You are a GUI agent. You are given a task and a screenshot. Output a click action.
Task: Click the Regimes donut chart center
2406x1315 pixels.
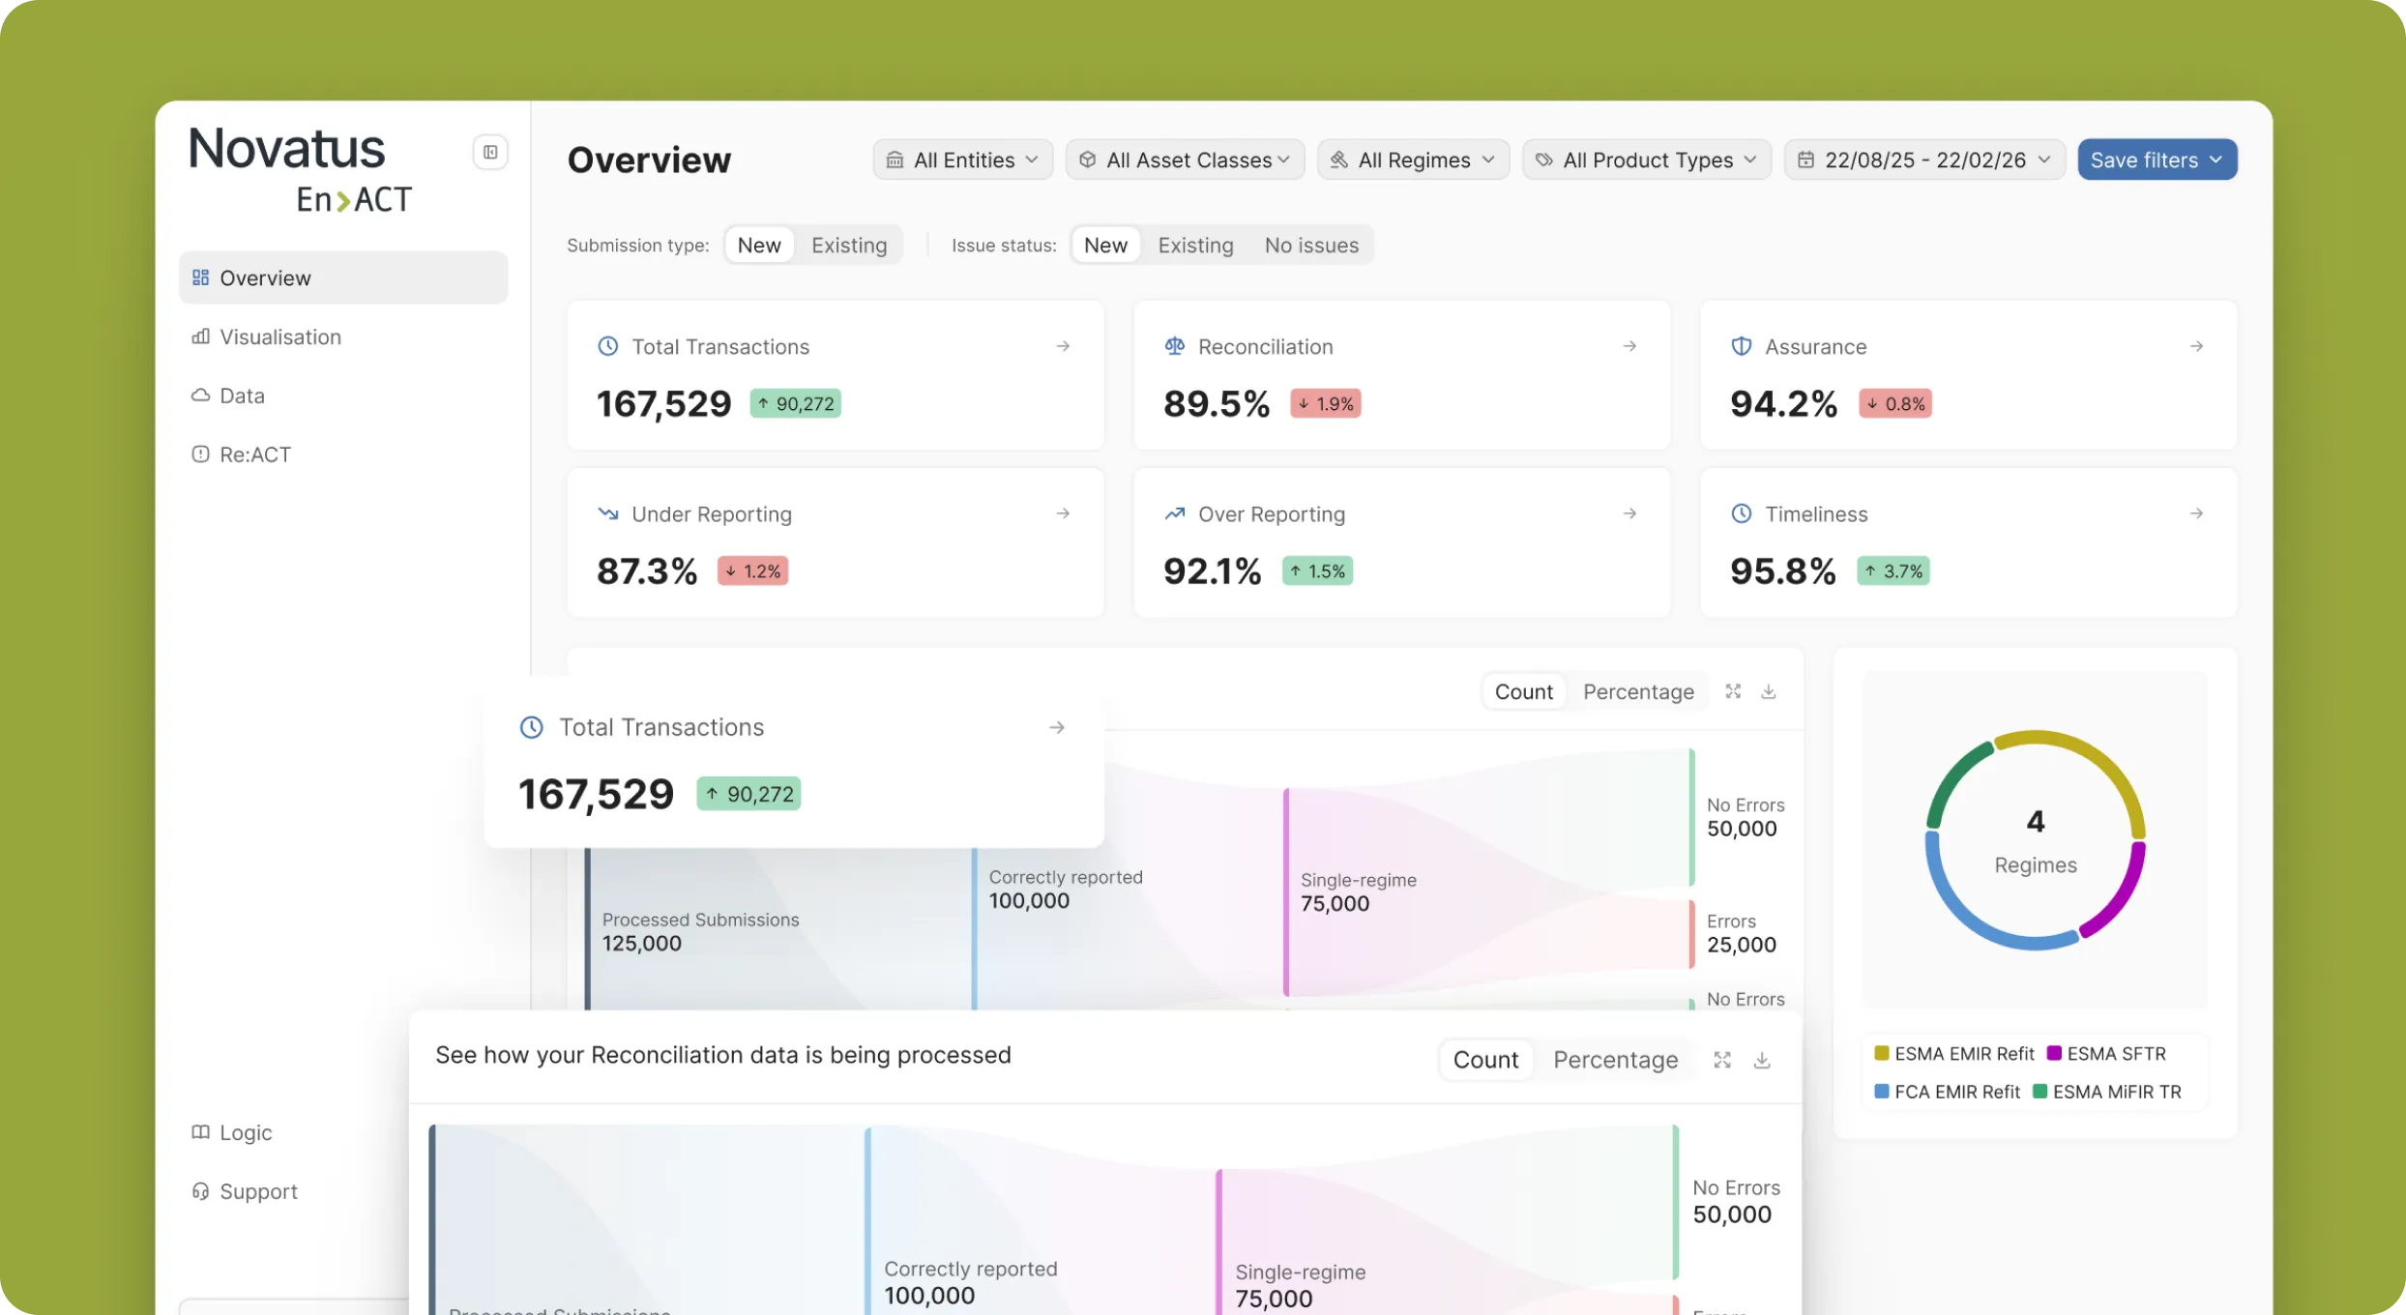click(x=2035, y=841)
